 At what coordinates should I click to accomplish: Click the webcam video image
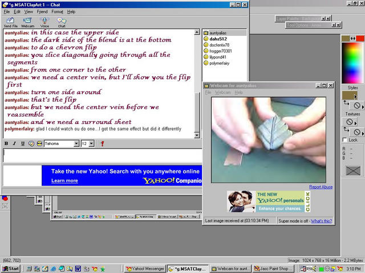269,140
